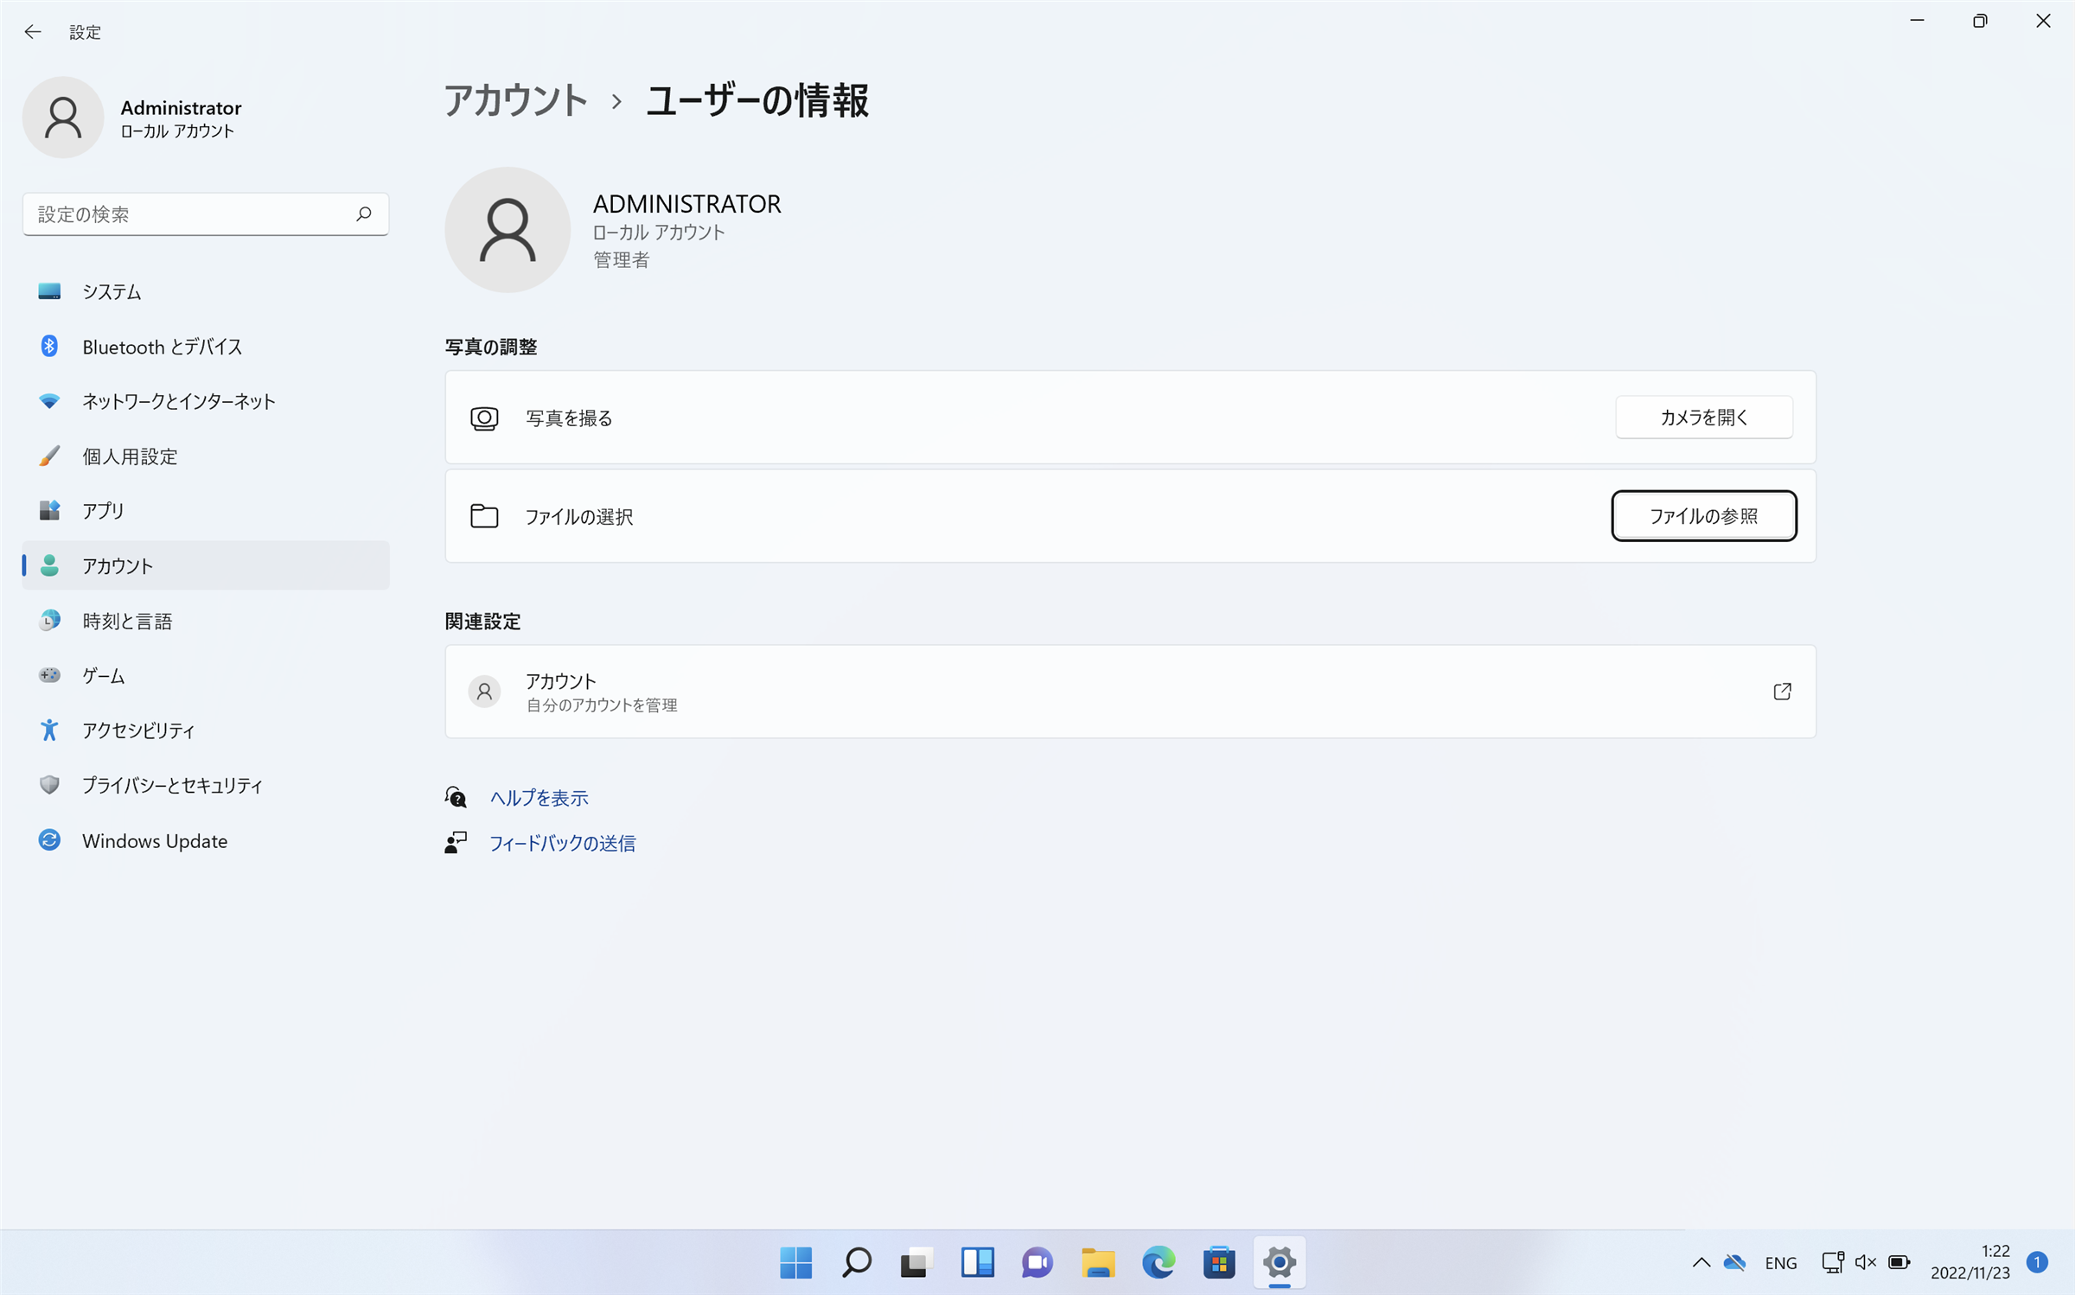This screenshot has width=2075, height=1295.
Task: Click the search magnifier in settings search box
Action: tap(364, 214)
